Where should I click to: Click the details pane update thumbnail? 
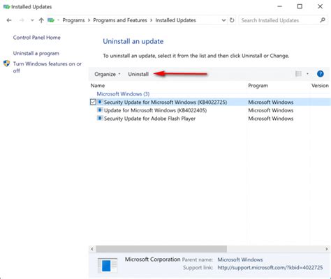pyautogui.click(x=108, y=265)
